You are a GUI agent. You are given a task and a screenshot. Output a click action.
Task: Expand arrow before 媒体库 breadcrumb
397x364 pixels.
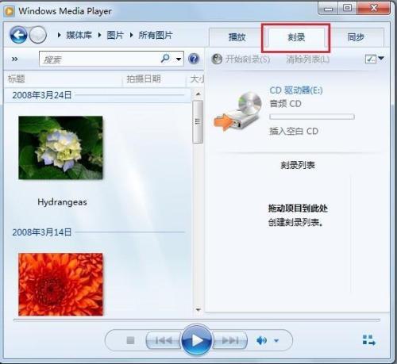point(60,35)
